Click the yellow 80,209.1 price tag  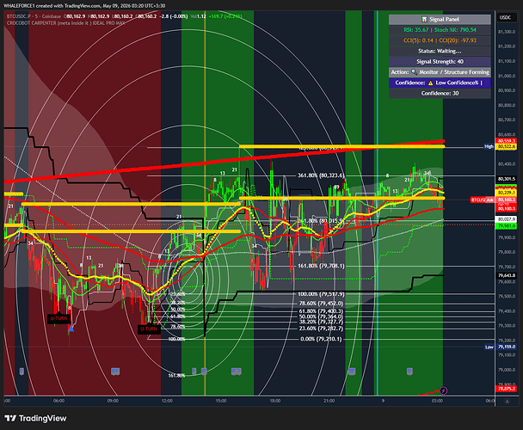(507, 193)
